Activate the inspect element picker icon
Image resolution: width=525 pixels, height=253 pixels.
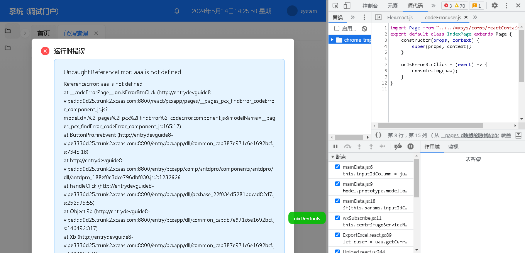pyautogui.click(x=335, y=5)
